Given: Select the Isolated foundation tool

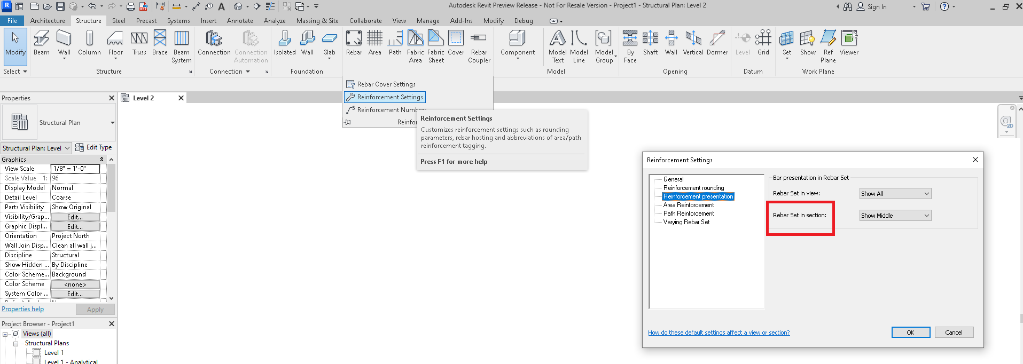Looking at the screenshot, I should (285, 43).
